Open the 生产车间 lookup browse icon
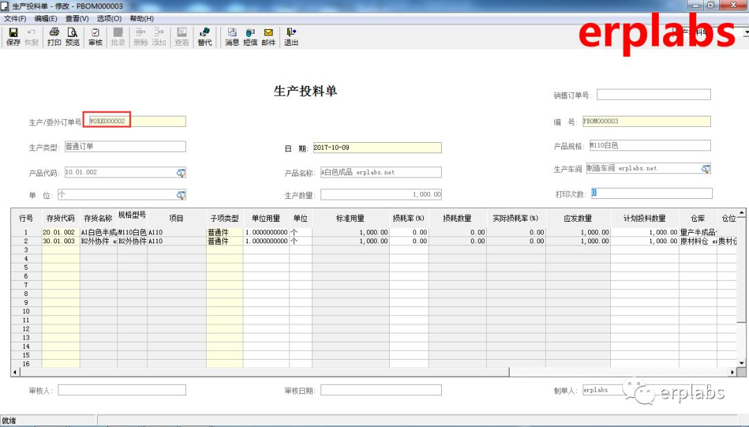Image resolution: width=749 pixels, height=427 pixels. 706,168
